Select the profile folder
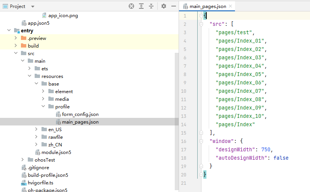The width and height of the screenshot is (310, 192). (x=62, y=107)
